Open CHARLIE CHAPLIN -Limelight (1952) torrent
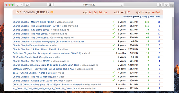179x93 pixels. (x=47, y=85)
